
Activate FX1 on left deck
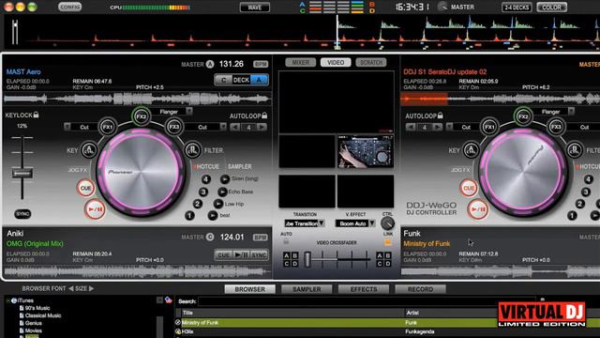[x=108, y=127]
